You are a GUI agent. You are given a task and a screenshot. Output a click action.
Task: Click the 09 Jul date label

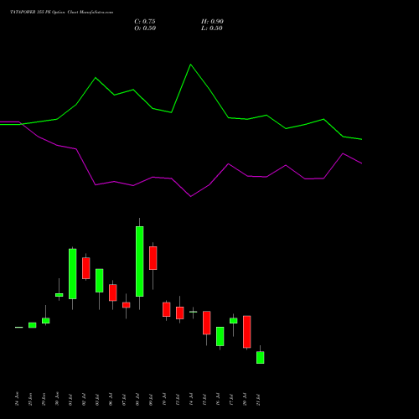coord(152,400)
